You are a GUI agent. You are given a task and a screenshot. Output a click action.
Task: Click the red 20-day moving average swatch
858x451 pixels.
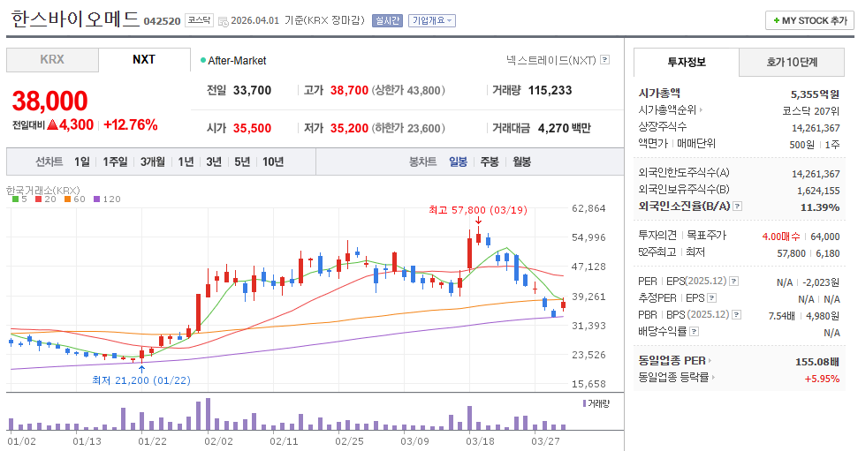pyautogui.click(x=38, y=199)
